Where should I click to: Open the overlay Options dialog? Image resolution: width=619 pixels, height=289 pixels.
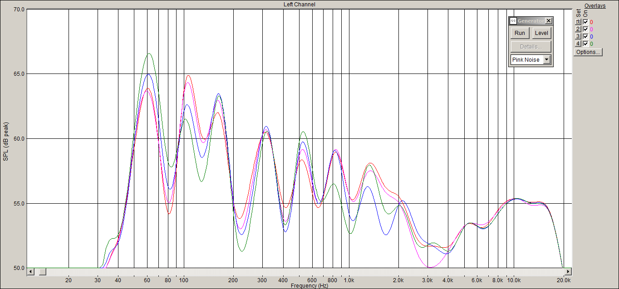(x=588, y=52)
